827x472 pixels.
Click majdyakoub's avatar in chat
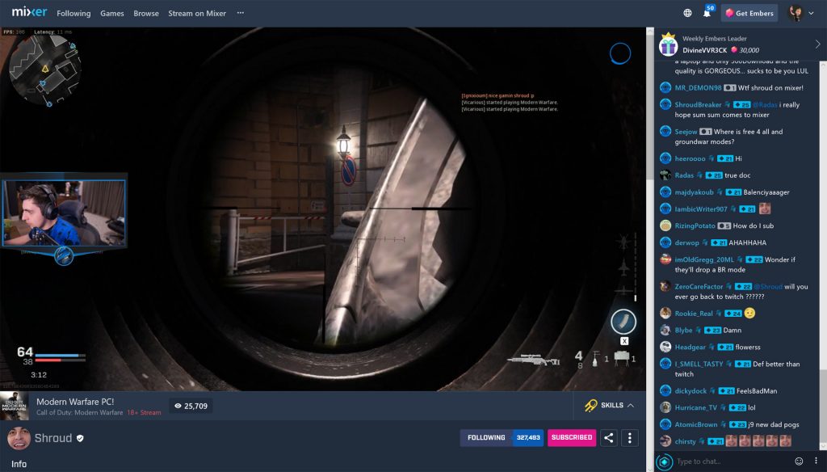tap(665, 192)
